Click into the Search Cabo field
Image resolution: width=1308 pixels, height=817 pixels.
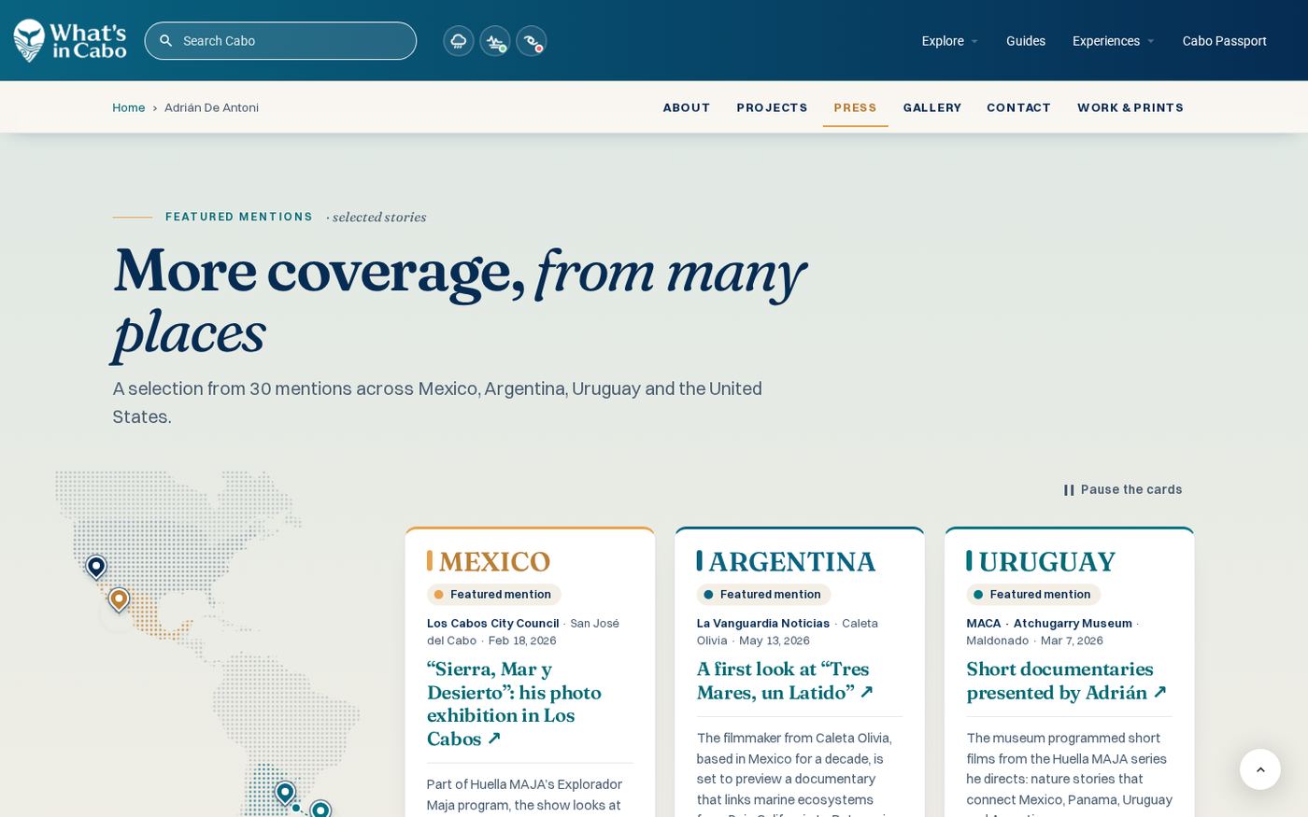pyautogui.click(x=280, y=41)
